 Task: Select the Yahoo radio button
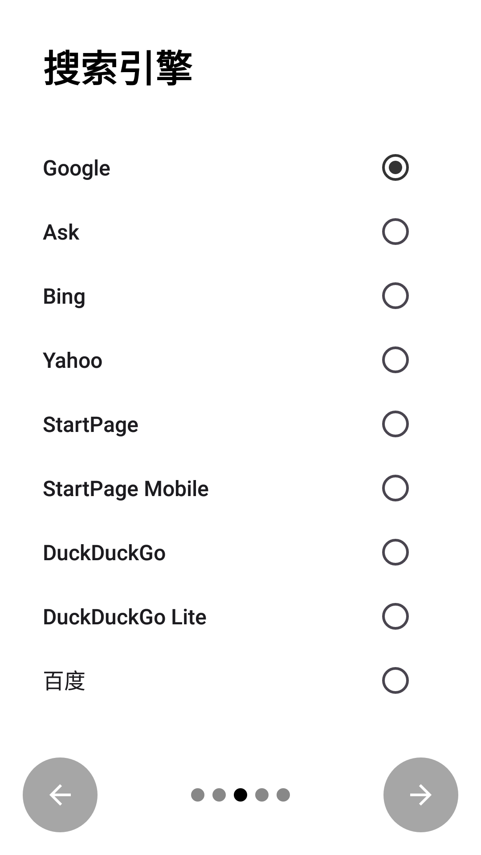(x=395, y=360)
